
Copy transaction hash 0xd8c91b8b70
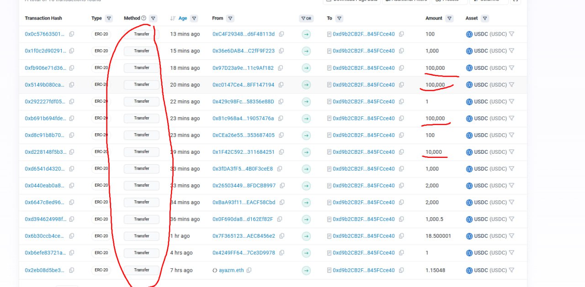(x=71, y=136)
